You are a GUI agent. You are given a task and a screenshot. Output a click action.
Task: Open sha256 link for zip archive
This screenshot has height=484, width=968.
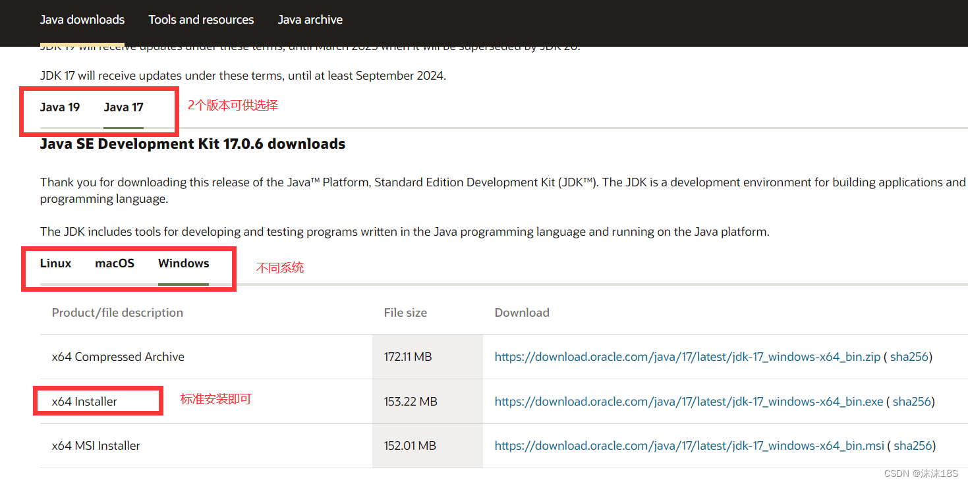909,357
